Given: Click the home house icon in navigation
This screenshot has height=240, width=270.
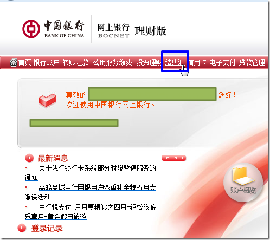Looking at the screenshot, I should [14, 62].
